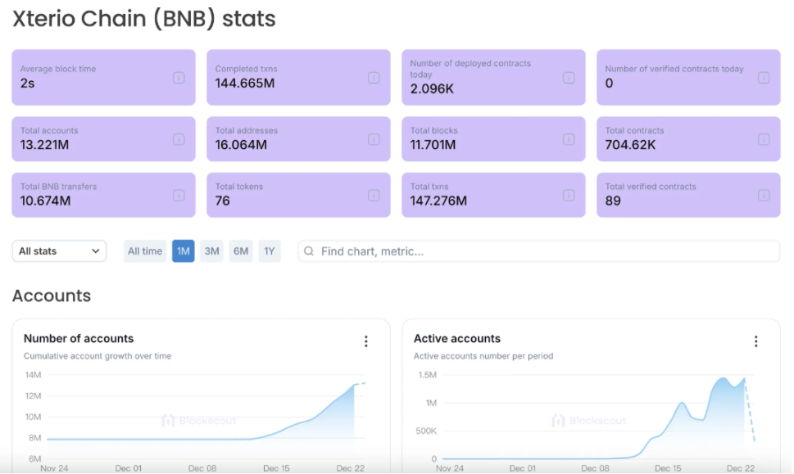Open info icon on Total addresses card
Image resolution: width=794 pixels, height=474 pixels.
click(x=374, y=139)
